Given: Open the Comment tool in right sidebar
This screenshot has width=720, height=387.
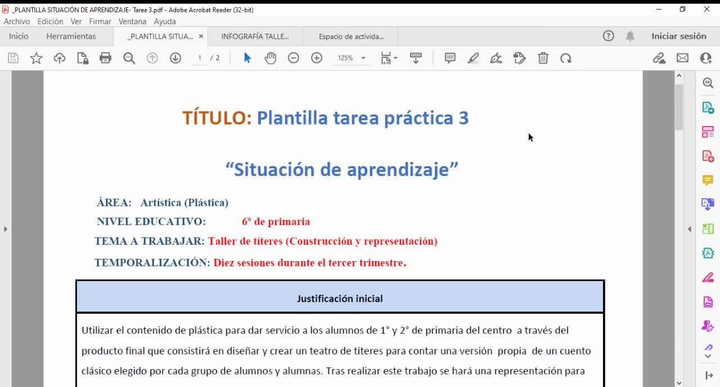Looking at the screenshot, I should tap(708, 180).
